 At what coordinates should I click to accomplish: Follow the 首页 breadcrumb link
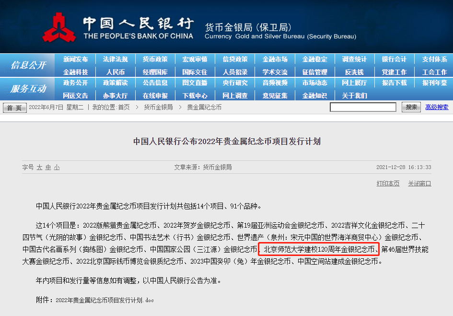click(x=124, y=108)
